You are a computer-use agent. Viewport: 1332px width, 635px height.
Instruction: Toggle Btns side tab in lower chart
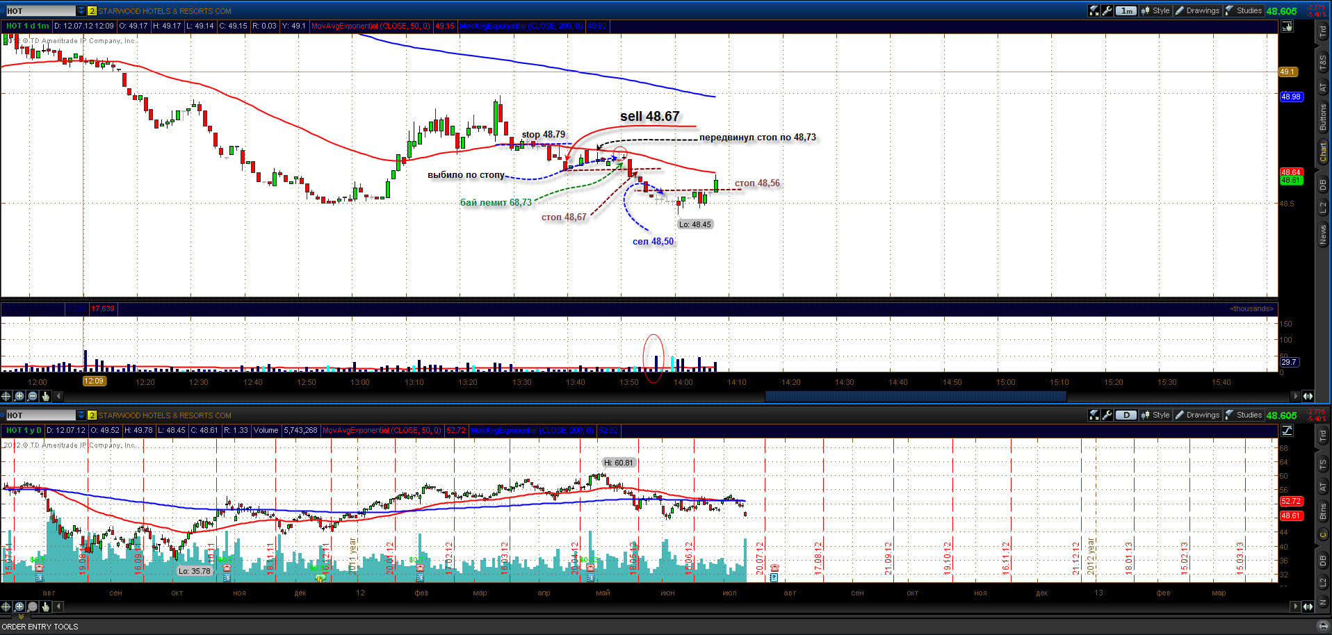point(1323,511)
